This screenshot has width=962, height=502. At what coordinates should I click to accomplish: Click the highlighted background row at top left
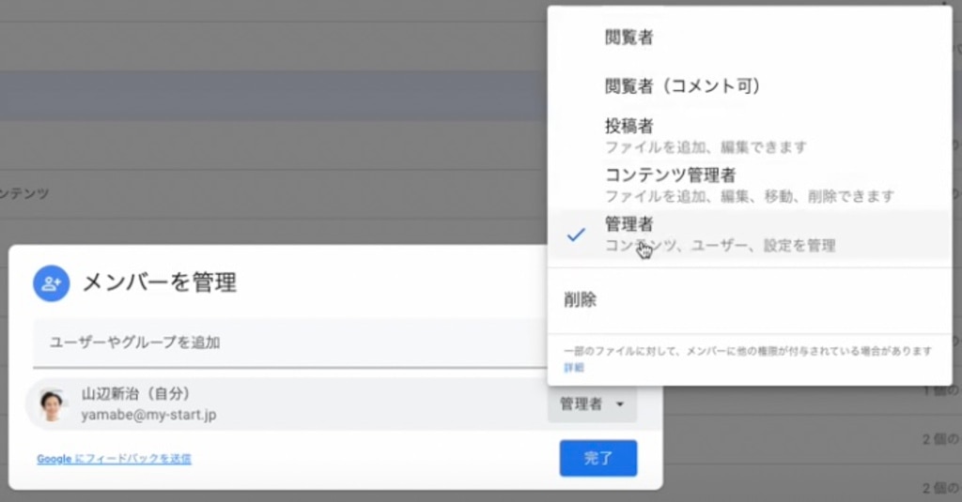coord(263,95)
